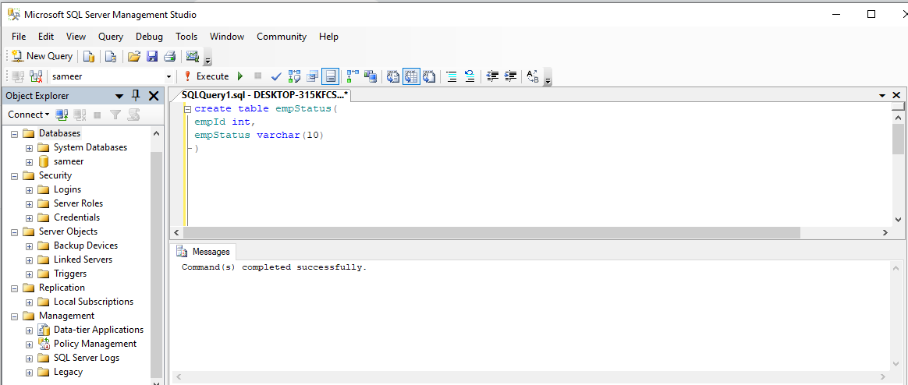This screenshot has width=908, height=385.
Task: Open the File menu
Action: click(19, 37)
